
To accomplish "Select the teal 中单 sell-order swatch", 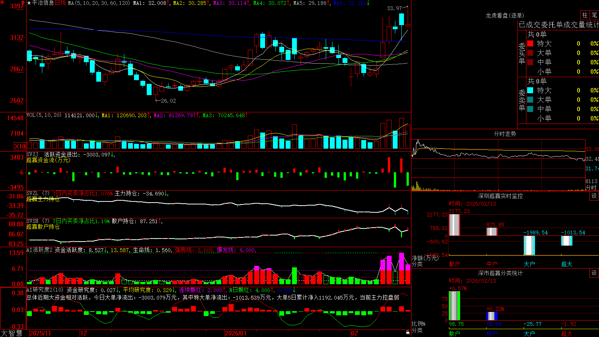I will [x=530, y=109].
